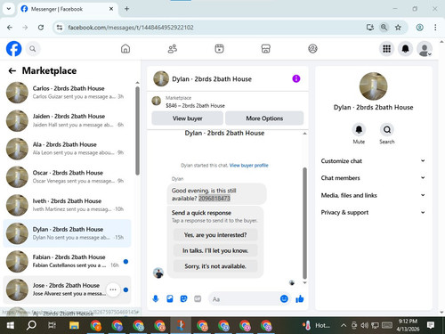Select the Messenger | Facebook browser tab
Screen dimensions: 445x334
click(68, 9)
